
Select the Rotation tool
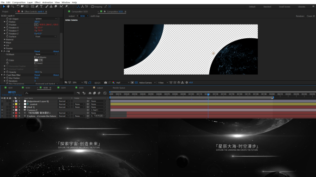coord(18,6)
